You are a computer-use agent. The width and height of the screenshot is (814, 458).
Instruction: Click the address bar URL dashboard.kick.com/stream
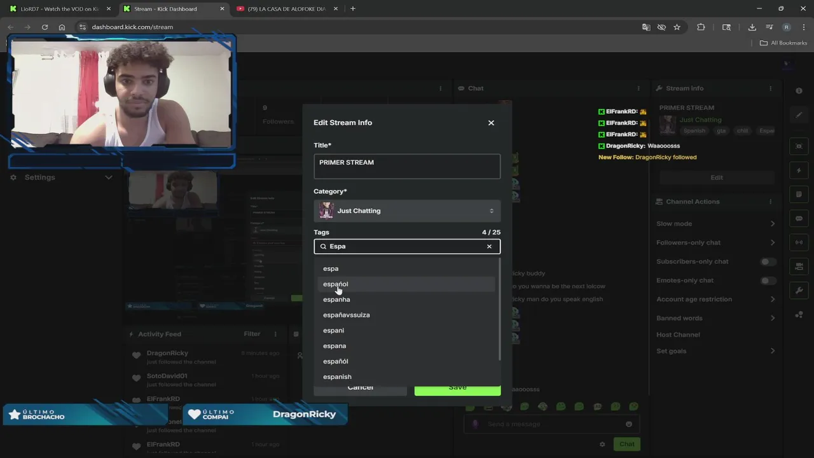point(132,27)
